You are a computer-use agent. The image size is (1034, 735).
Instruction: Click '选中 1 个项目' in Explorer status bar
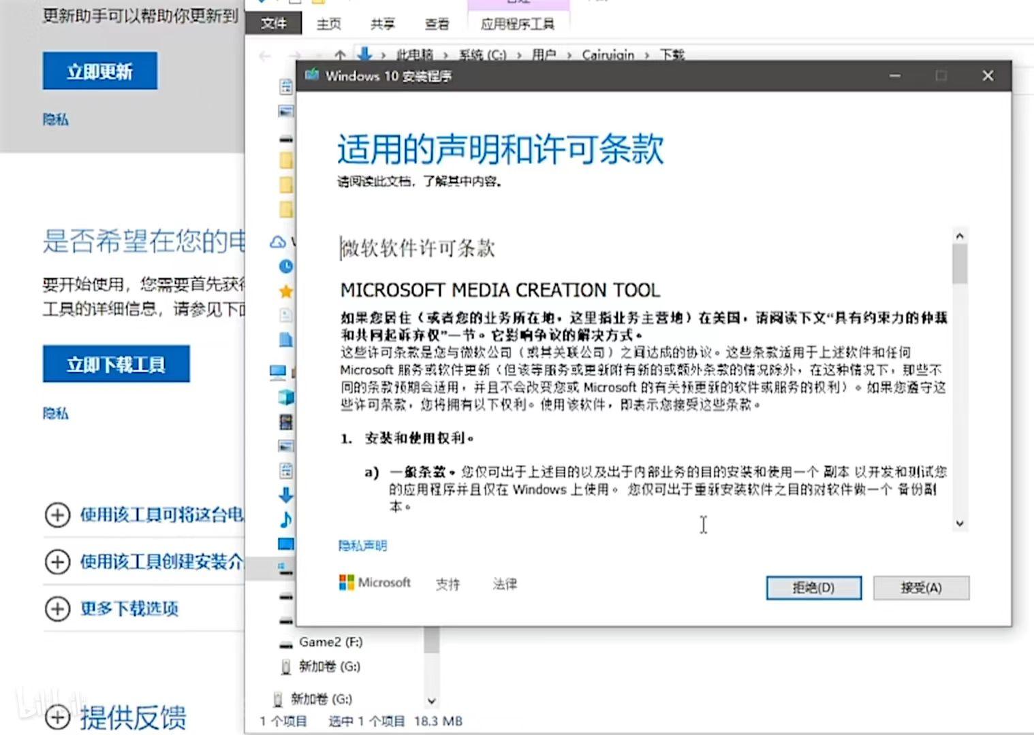[366, 721]
